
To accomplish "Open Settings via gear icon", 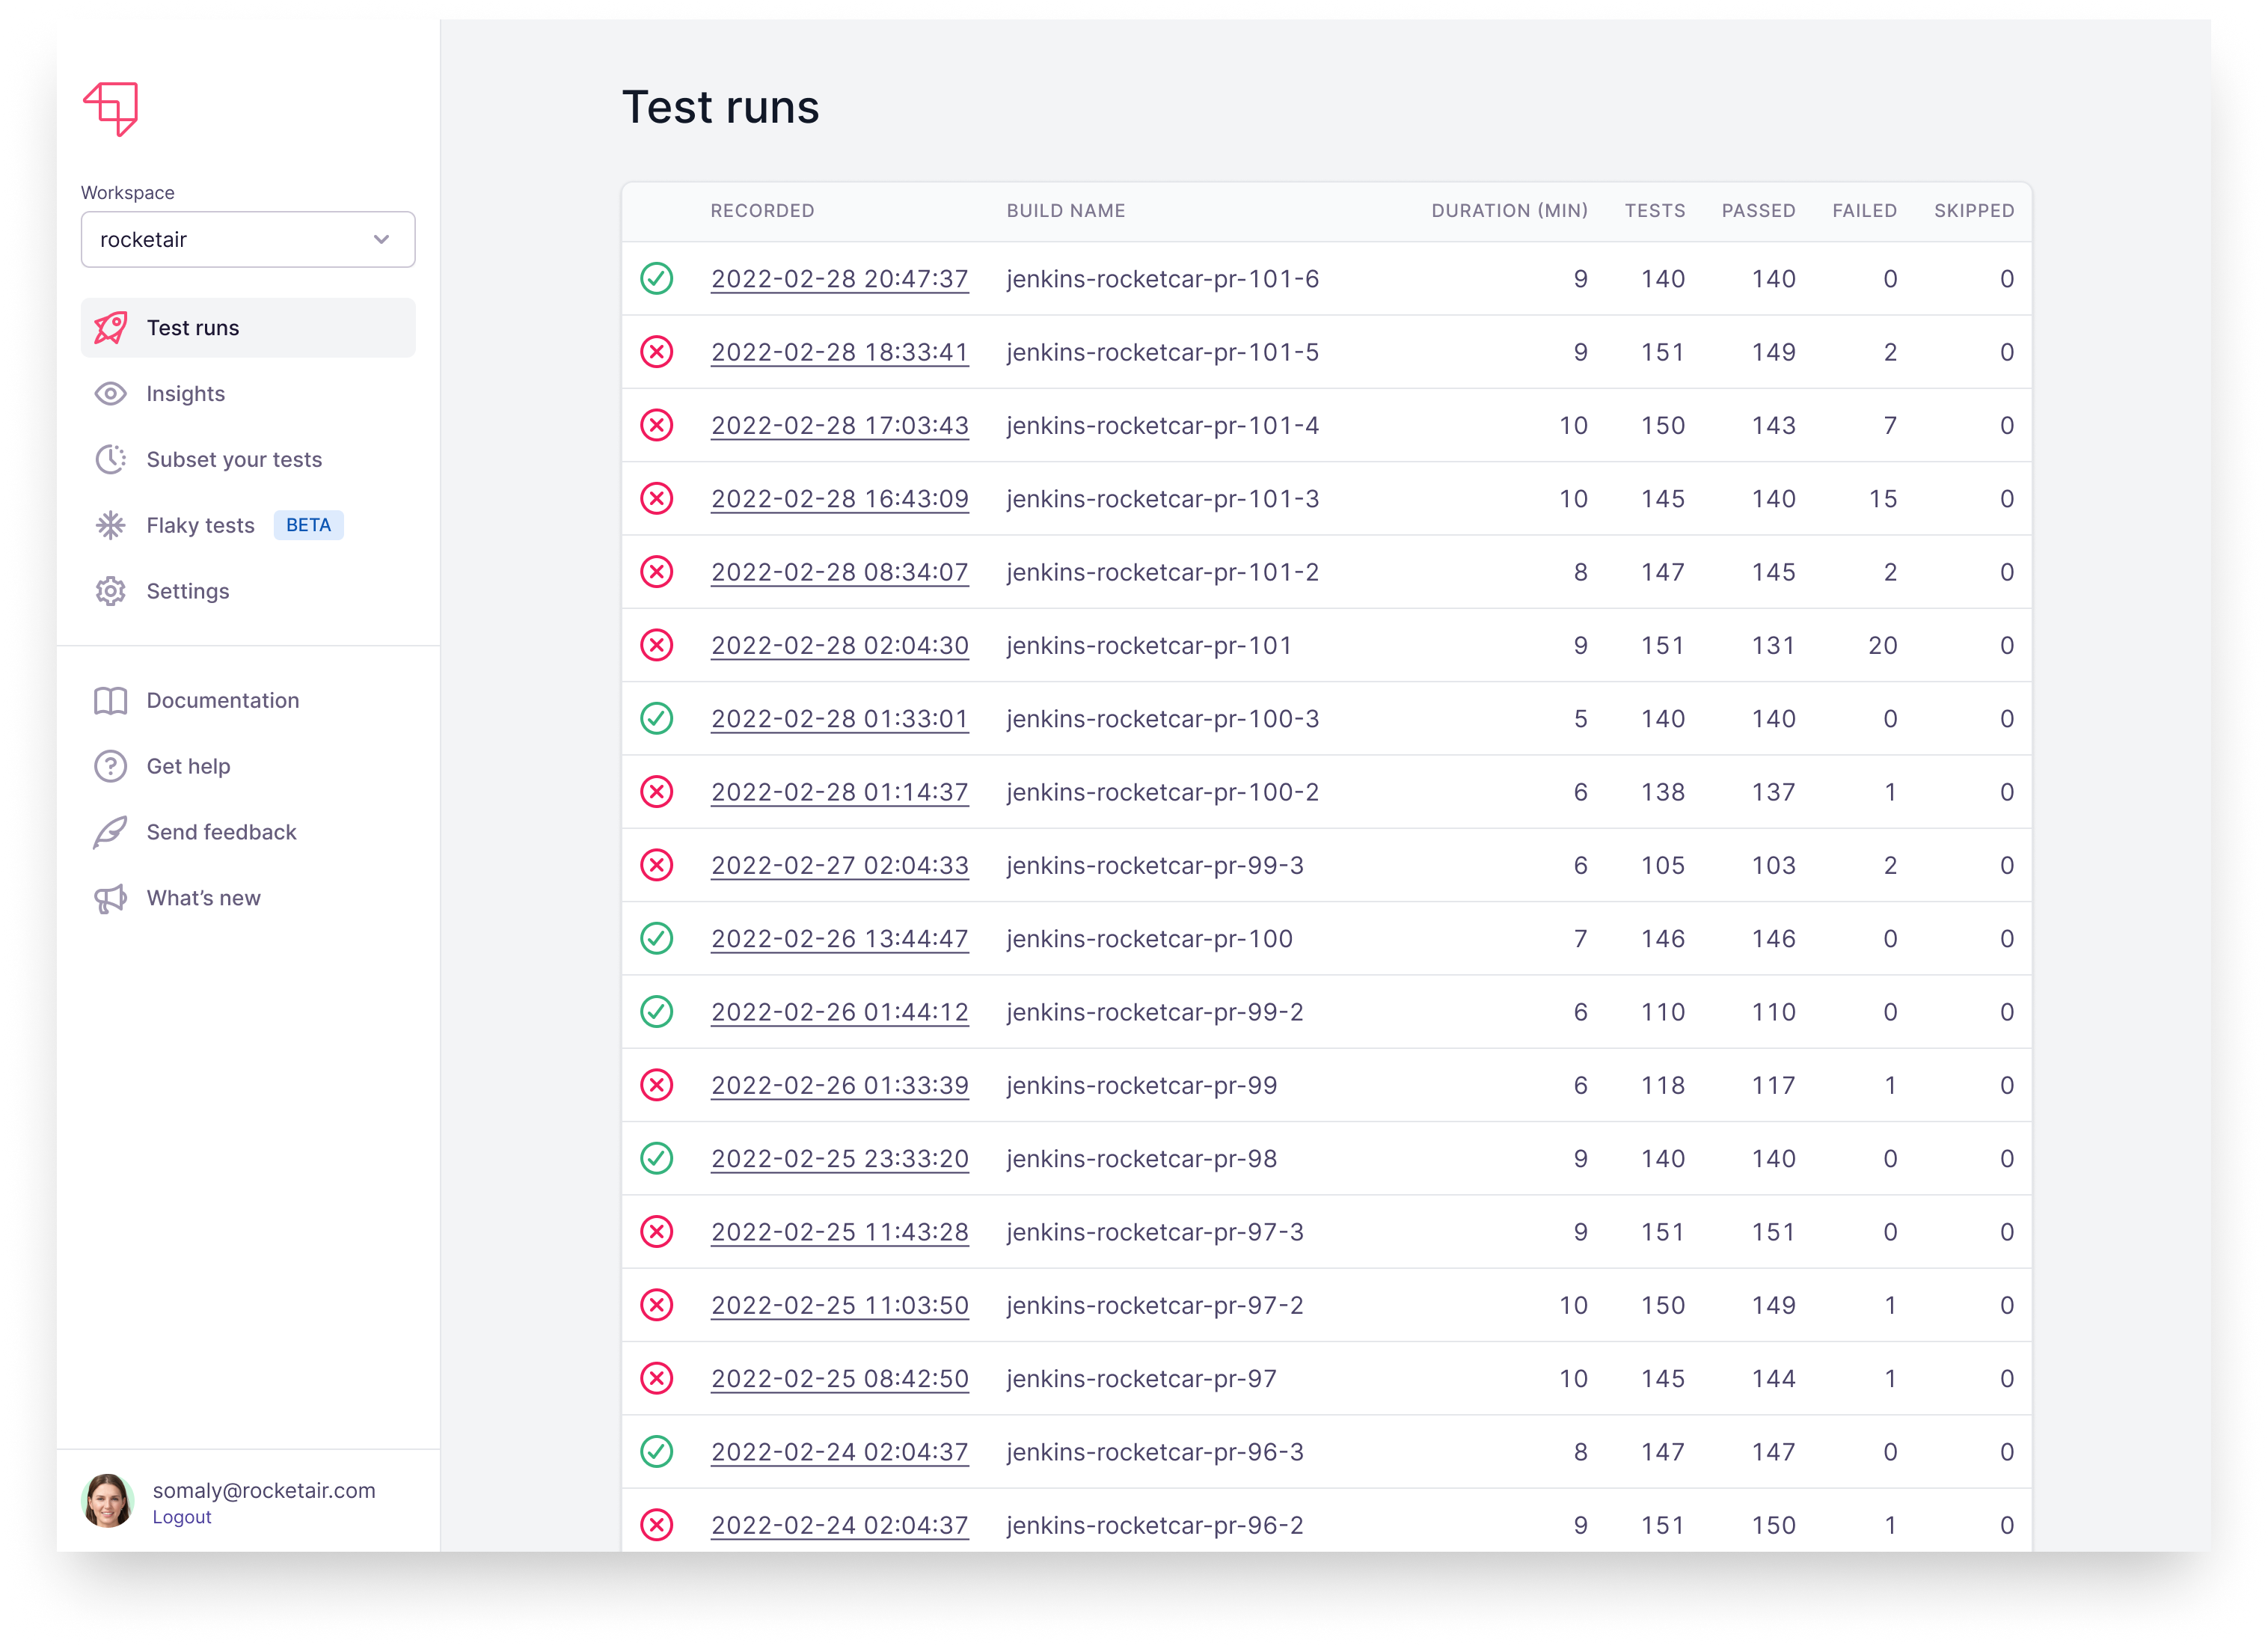I will pyautogui.click(x=110, y=591).
